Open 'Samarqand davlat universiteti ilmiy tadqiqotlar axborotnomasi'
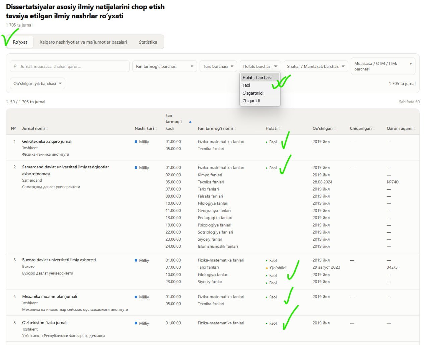 point(65,170)
